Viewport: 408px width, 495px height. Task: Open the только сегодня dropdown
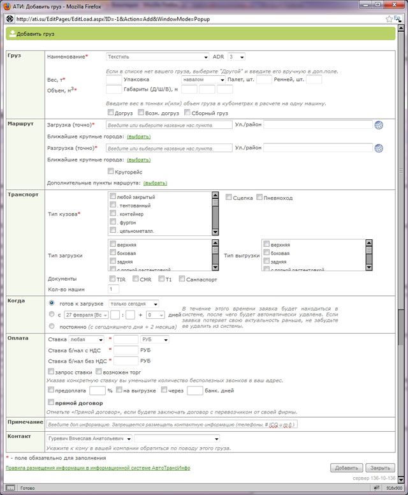[134, 304]
